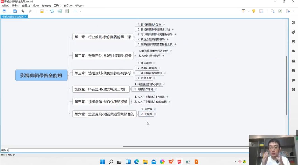Screen dimensions: 298x165
Task: Open WPS Office from the taskbar
Action: 171,162
